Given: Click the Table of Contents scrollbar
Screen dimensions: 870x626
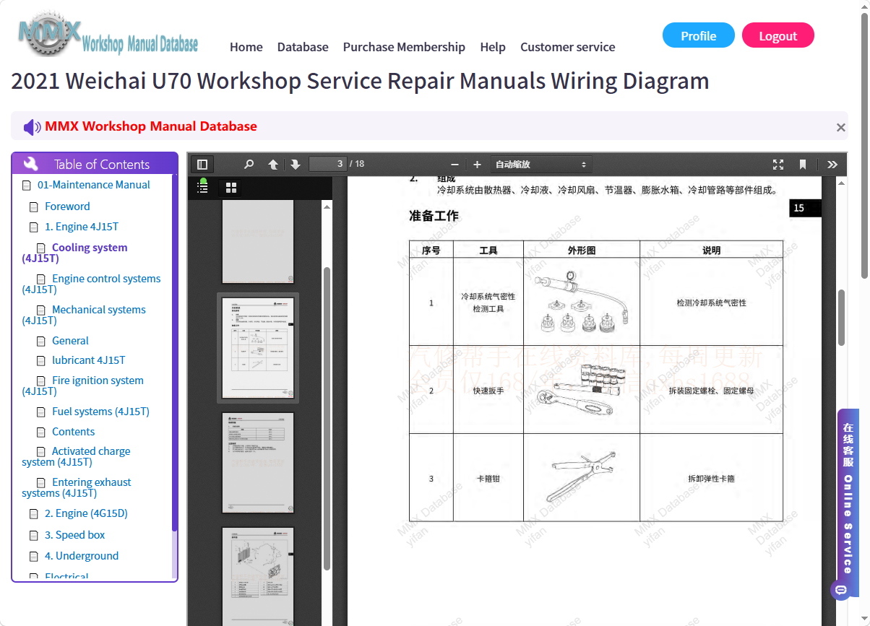Looking at the screenshot, I should point(174,354).
